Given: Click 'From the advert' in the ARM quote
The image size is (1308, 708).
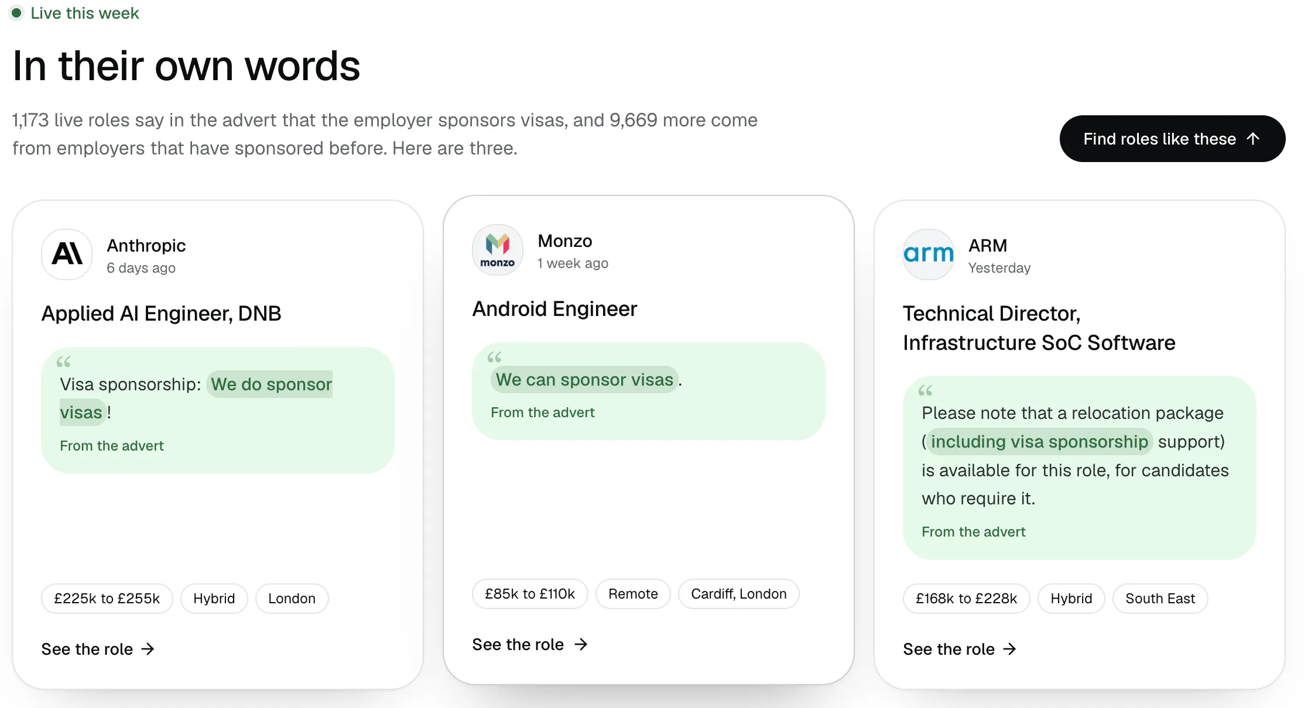Looking at the screenshot, I should tap(974, 532).
